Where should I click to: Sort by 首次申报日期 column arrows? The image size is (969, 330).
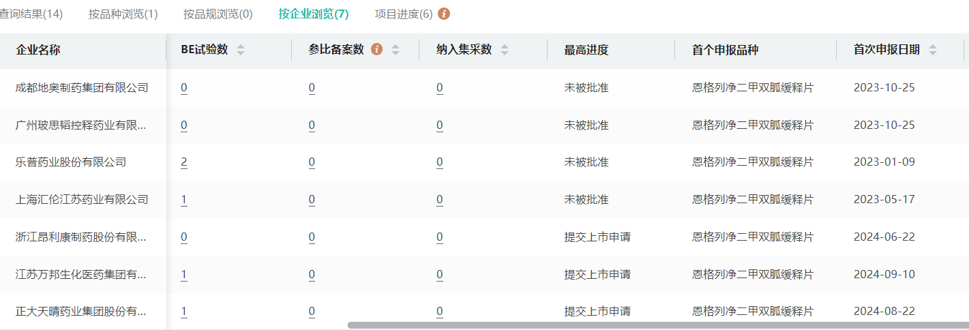pos(933,50)
